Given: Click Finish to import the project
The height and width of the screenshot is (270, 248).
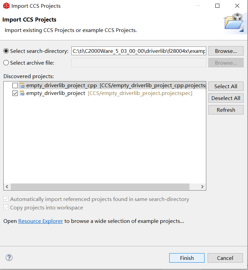Looking at the screenshot, I should [187, 258].
